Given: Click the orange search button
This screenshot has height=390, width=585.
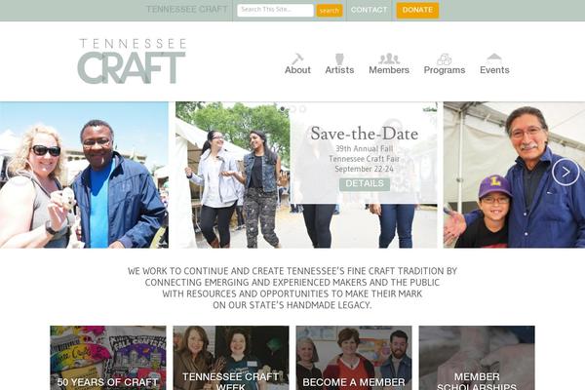Looking at the screenshot, I should click(x=330, y=11).
